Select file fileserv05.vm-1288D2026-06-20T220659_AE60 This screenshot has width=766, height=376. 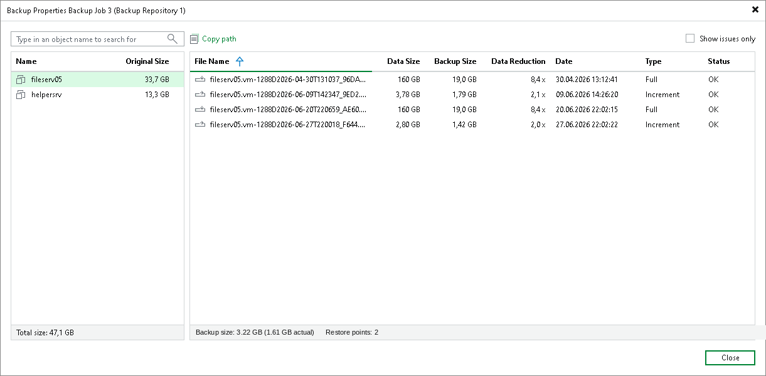[288, 110]
